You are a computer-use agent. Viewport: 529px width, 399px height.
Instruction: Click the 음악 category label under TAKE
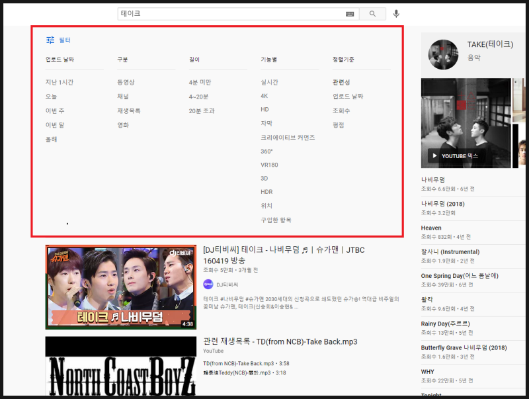pyautogui.click(x=473, y=58)
